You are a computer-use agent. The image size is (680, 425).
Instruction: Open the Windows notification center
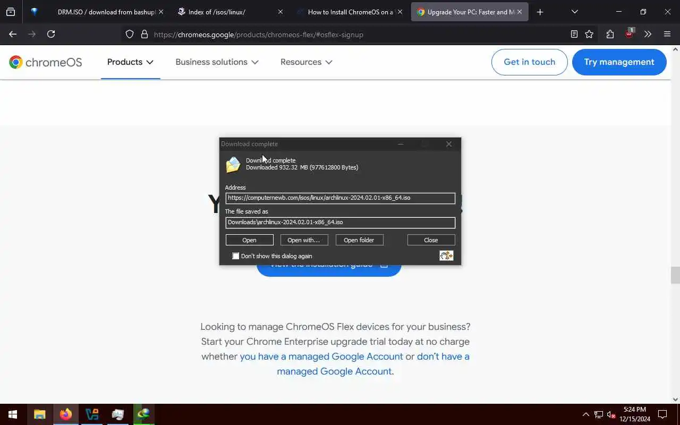click(662, 414)
